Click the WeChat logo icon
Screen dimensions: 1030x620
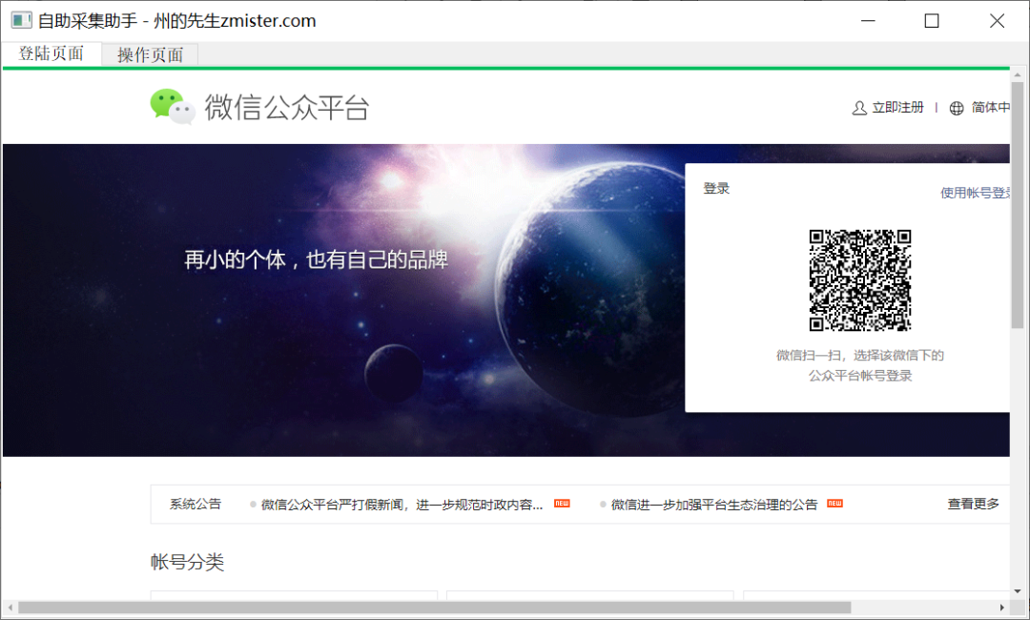point(173,107)
